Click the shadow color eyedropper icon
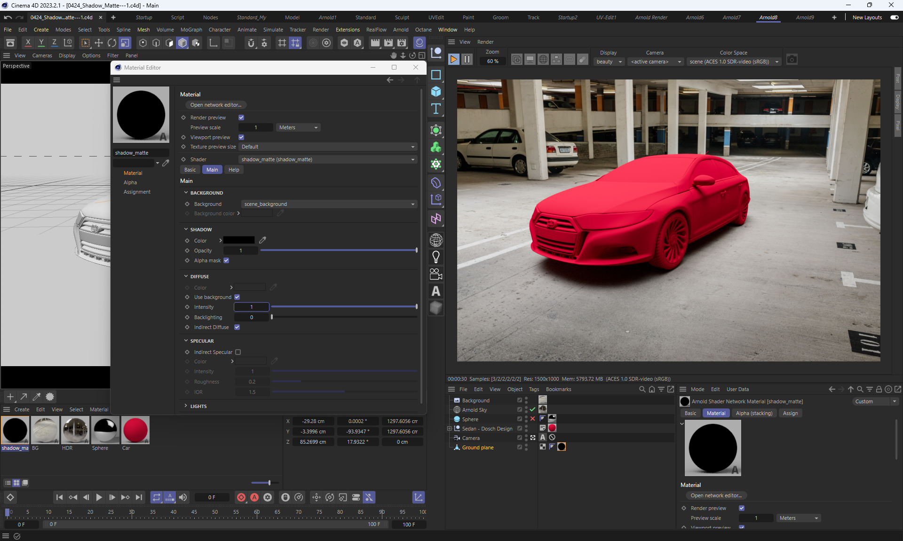903x541 pixels. (x=262, y=240)
